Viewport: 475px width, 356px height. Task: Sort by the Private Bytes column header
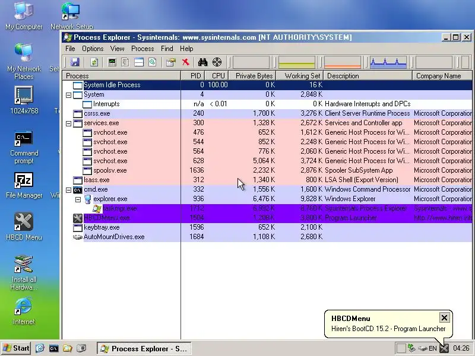coord(253,76)
